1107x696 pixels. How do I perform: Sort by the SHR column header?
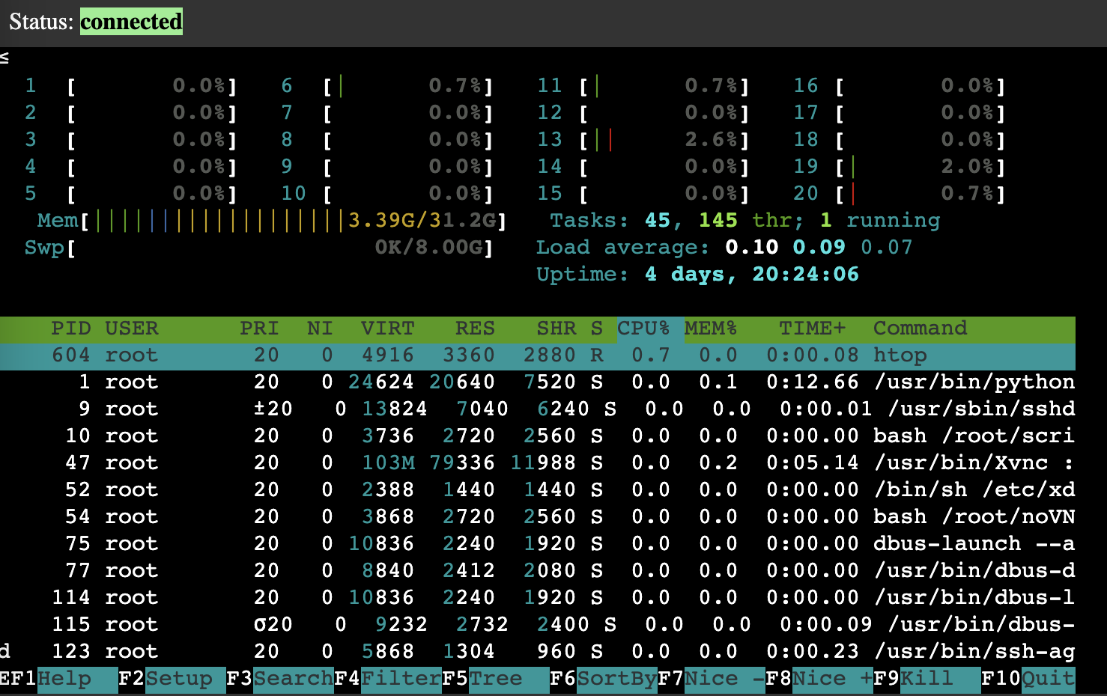(556, 329)
